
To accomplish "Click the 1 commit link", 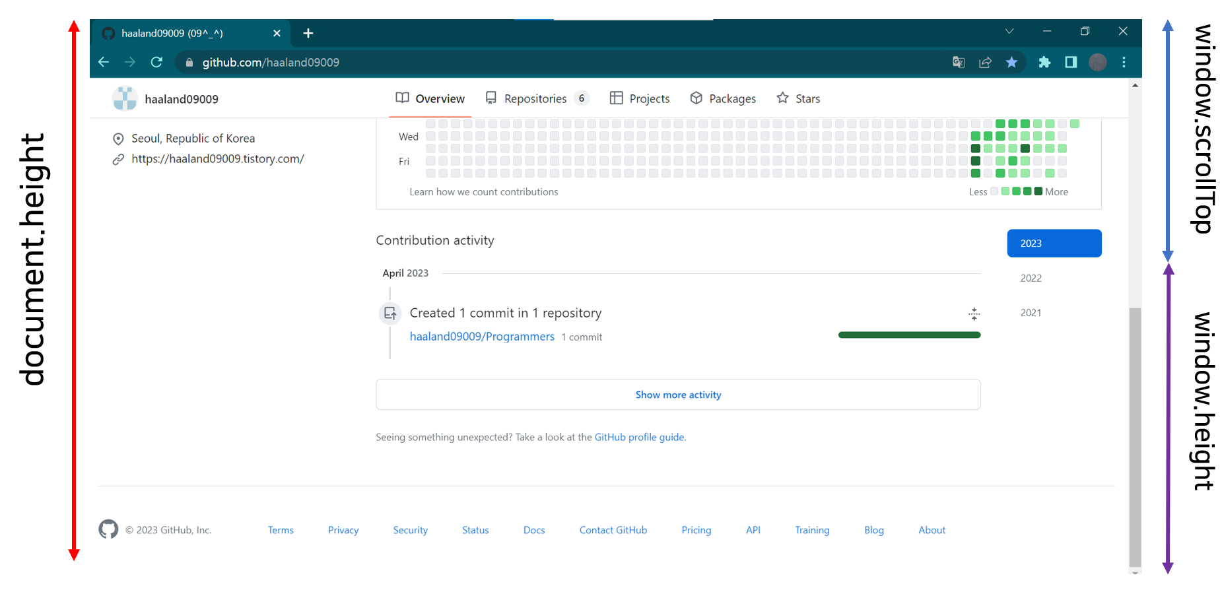I will 582,337.
